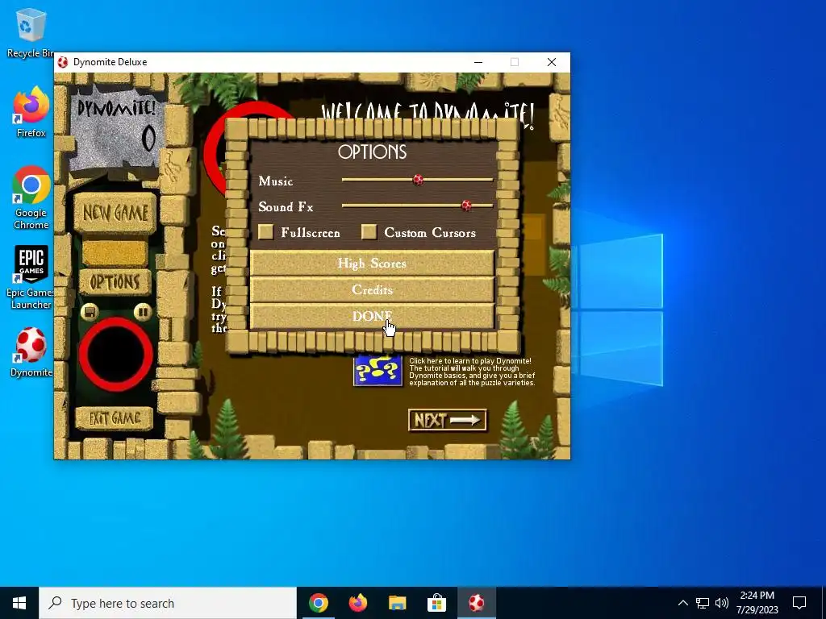This screenshot has height=619, width=826.
Task: Adjust the Music volume slider knob
Action: point(419,180)
